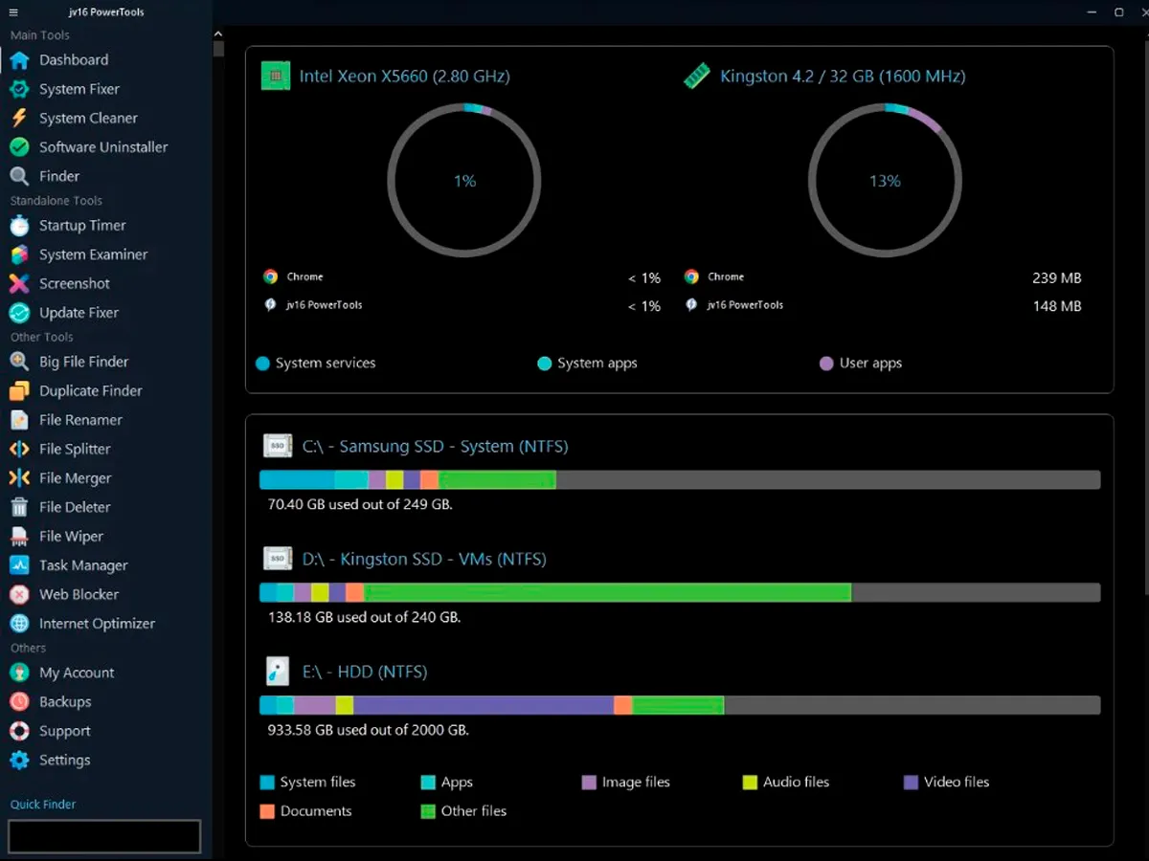Viewport: 1149px width, 861px height.
Task: Open System Fixer via its gear icon
Action: coord(19,89)
